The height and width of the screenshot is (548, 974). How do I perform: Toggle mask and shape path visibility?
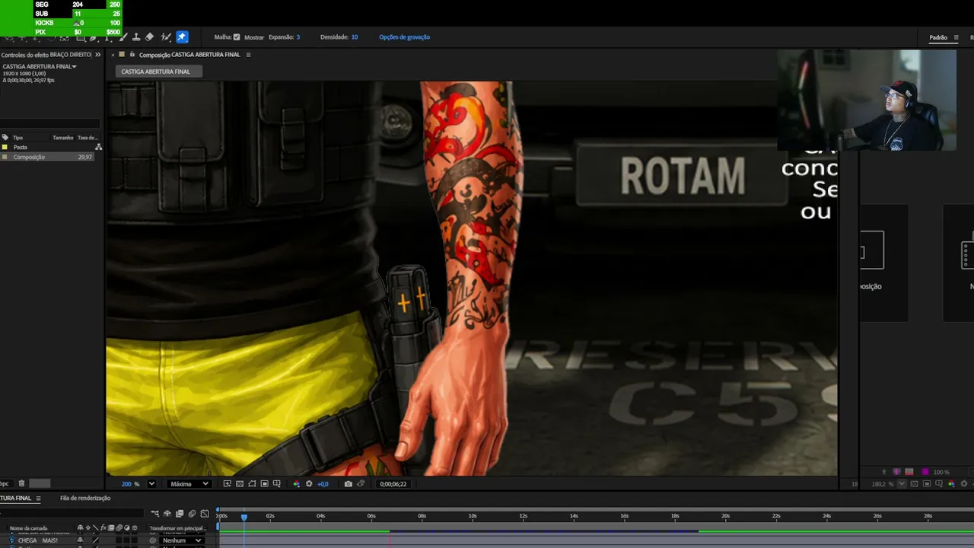(252, 484)
